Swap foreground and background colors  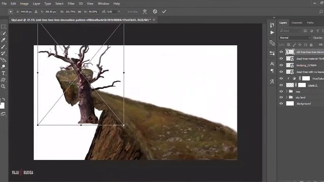tap(4, 99)
